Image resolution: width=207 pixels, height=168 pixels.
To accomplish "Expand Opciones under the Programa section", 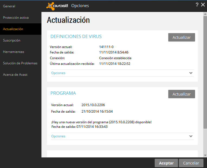I will click(x=122, y=136).
